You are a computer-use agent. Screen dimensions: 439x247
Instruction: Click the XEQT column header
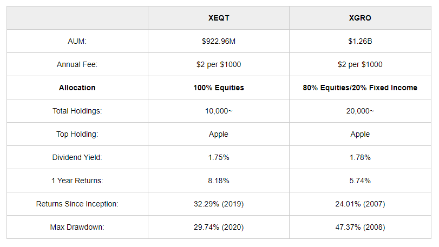click(218, 18)
